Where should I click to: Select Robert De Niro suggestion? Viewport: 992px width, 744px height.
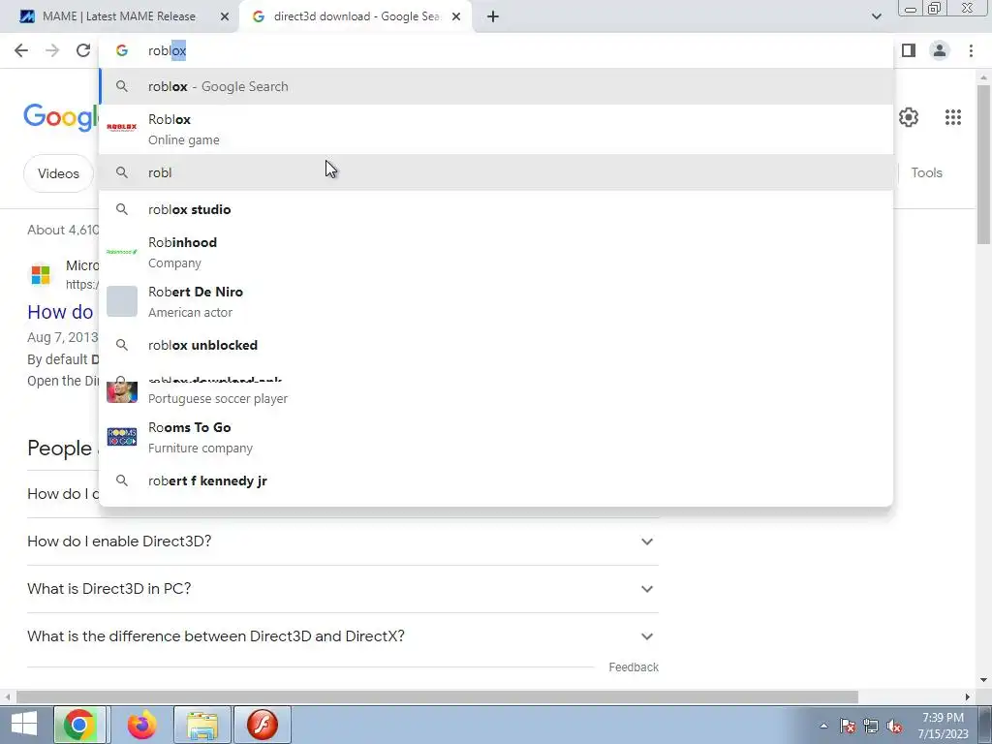(x=496, y=302)
